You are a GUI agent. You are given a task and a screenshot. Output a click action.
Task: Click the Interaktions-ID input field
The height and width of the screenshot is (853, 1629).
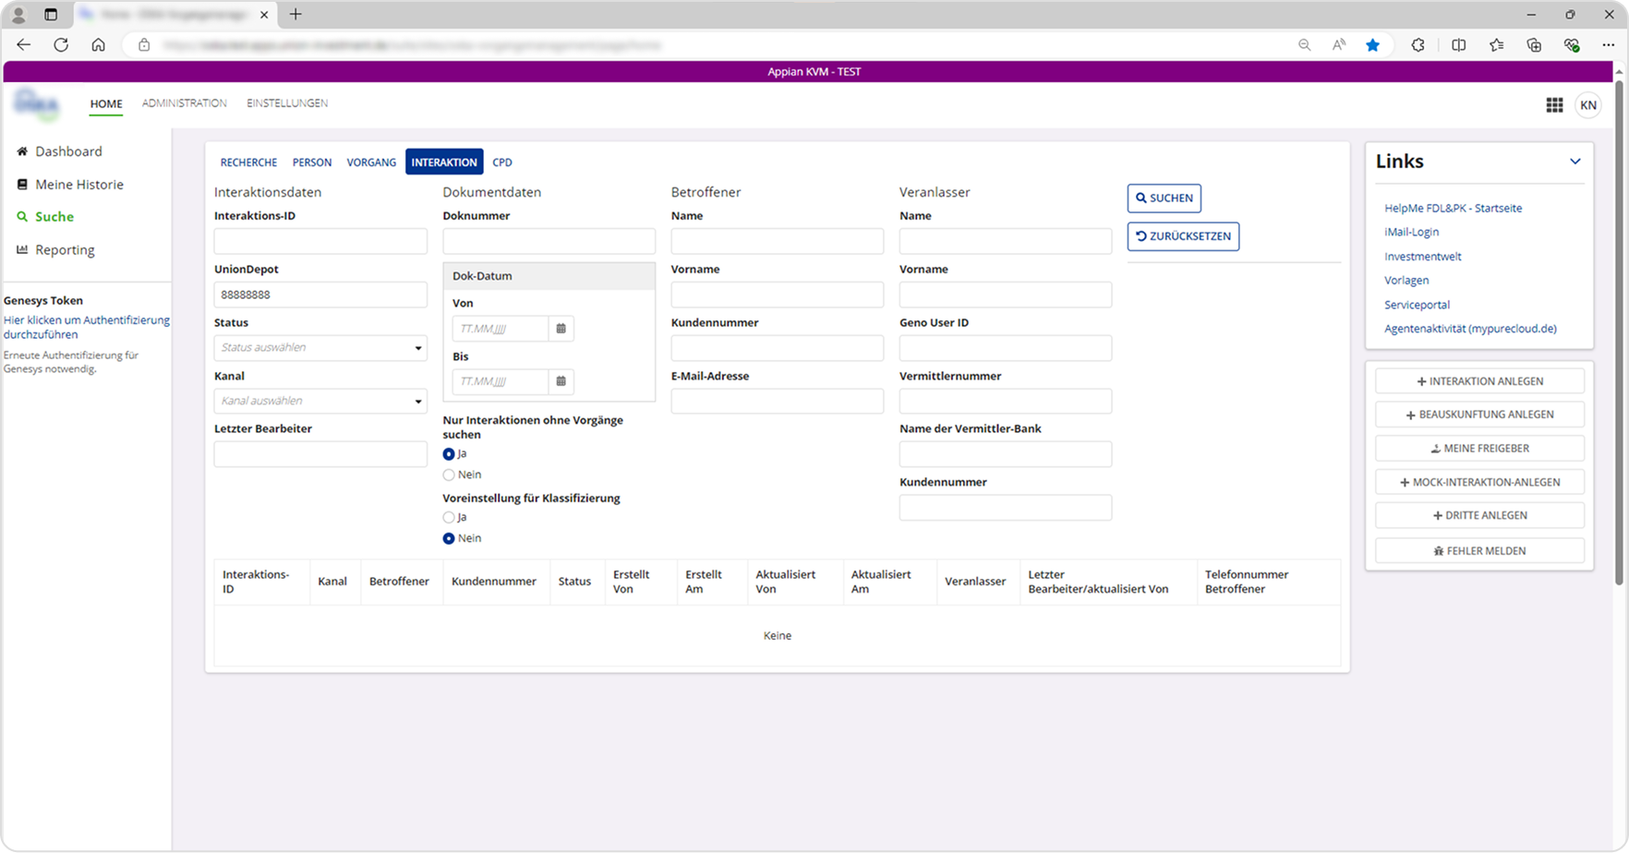[320, 242]
